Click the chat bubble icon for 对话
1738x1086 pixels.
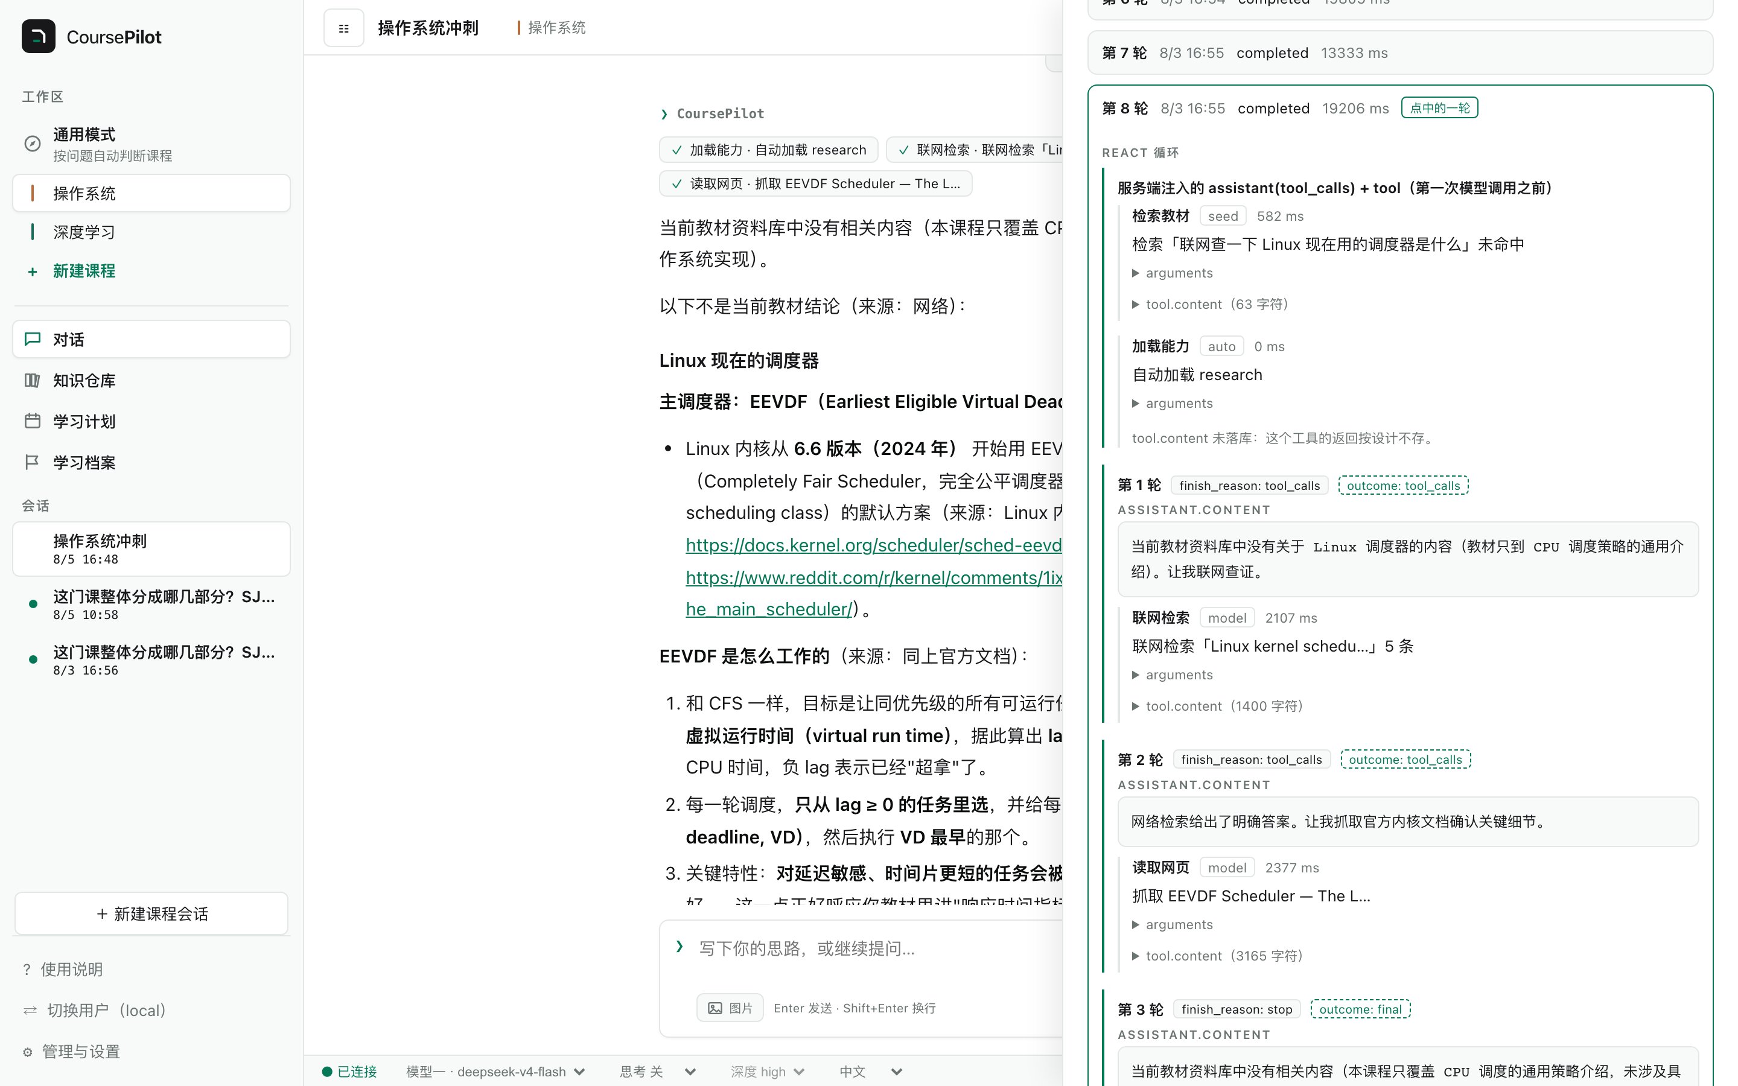pyautogui.click(x=33, y=339)
